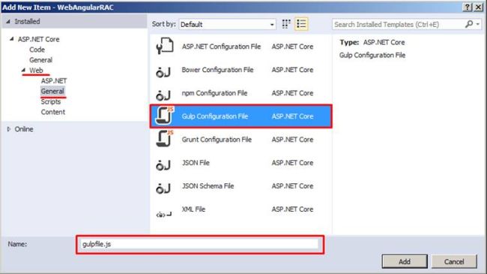Select 'npm Configuration File' template text
The width and height of the screenshot is (487, 274).
[214, 93]
